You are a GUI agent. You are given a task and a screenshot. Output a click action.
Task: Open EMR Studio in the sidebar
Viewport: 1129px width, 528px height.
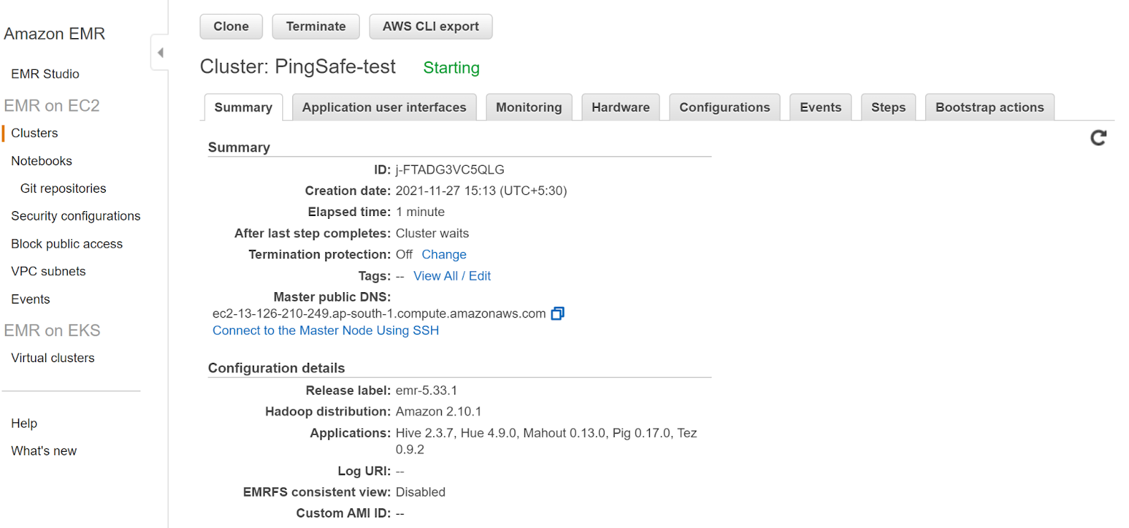(x=45, y=74)
